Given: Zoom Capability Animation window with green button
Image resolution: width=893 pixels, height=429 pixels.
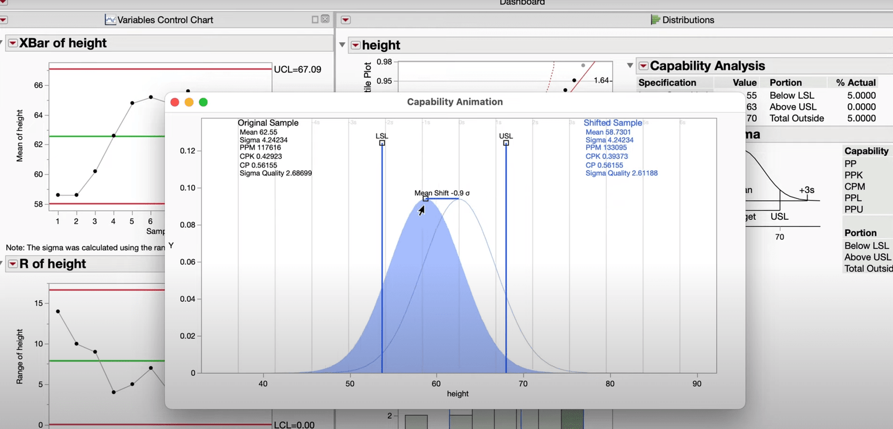Looking at the screenshot, I should click(203, 102).
